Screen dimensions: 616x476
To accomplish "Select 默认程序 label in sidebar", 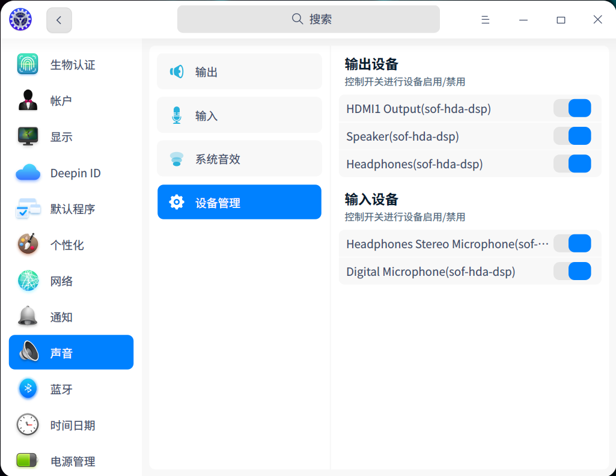I will [73, 209].
